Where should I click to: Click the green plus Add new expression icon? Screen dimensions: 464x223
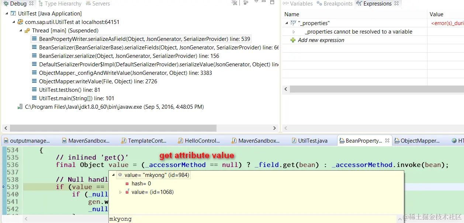click(293, 40)
